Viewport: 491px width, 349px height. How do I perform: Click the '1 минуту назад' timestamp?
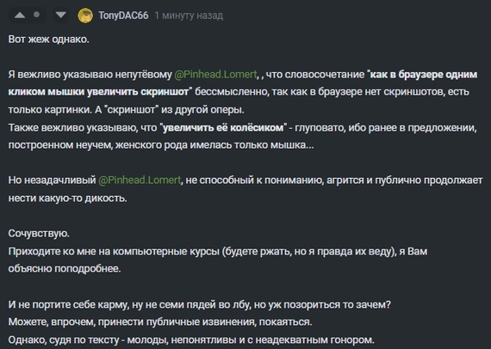tap(189, 15)
